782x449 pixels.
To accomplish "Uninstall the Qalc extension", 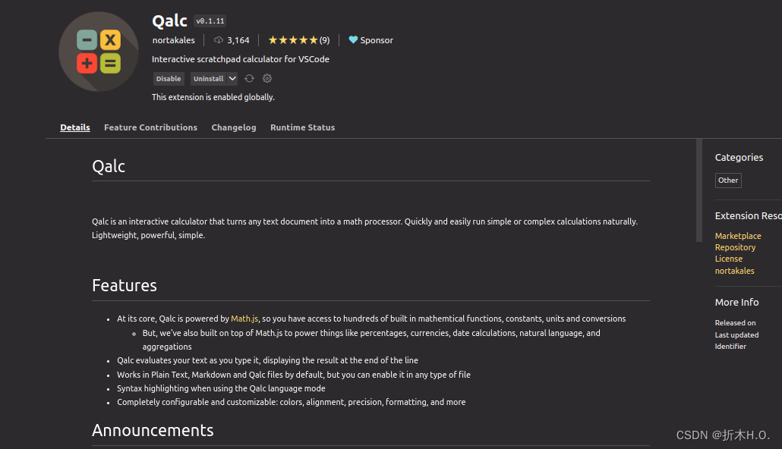I will click(209, 79).
